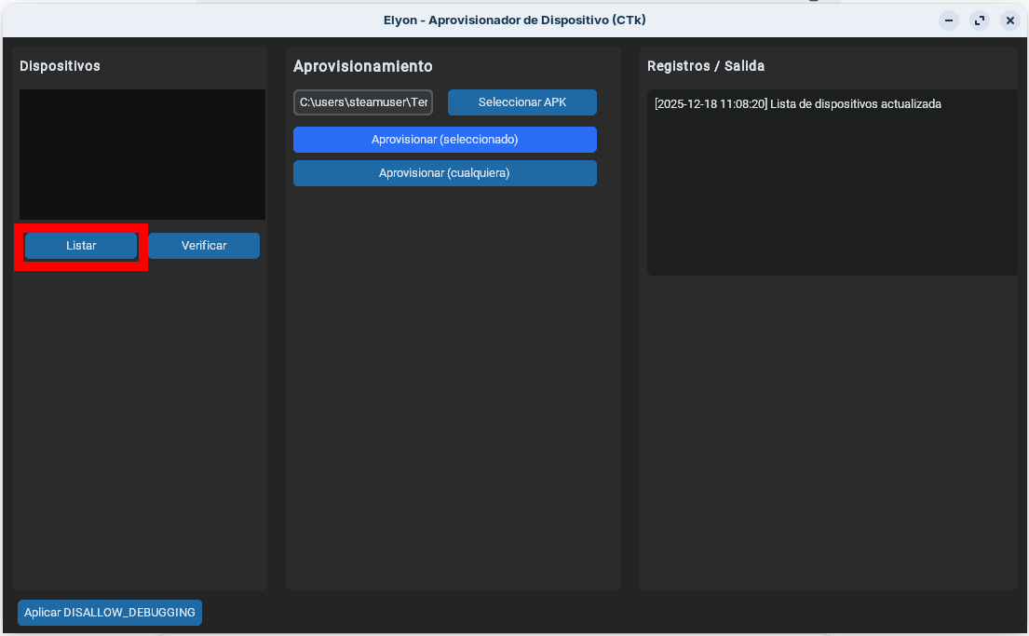Focus the APK file path field
This screenshot has width=1029, height=636.
tap(363, 102)
